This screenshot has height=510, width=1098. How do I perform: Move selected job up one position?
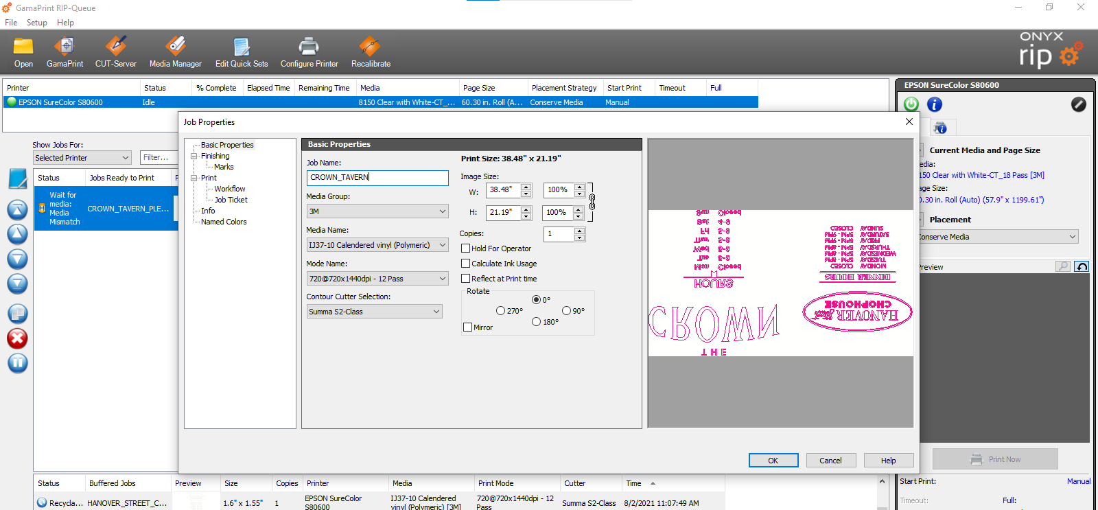tap(17, 234)
